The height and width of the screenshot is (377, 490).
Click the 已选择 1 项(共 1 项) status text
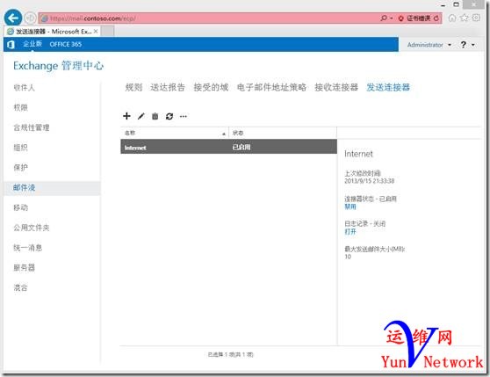tap(231, 355)
